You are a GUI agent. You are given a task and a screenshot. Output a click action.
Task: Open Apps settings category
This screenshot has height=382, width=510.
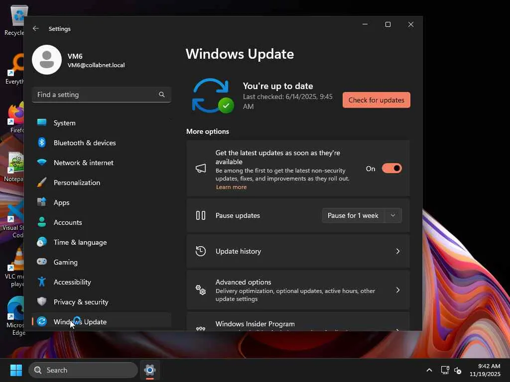coord(102,202)
